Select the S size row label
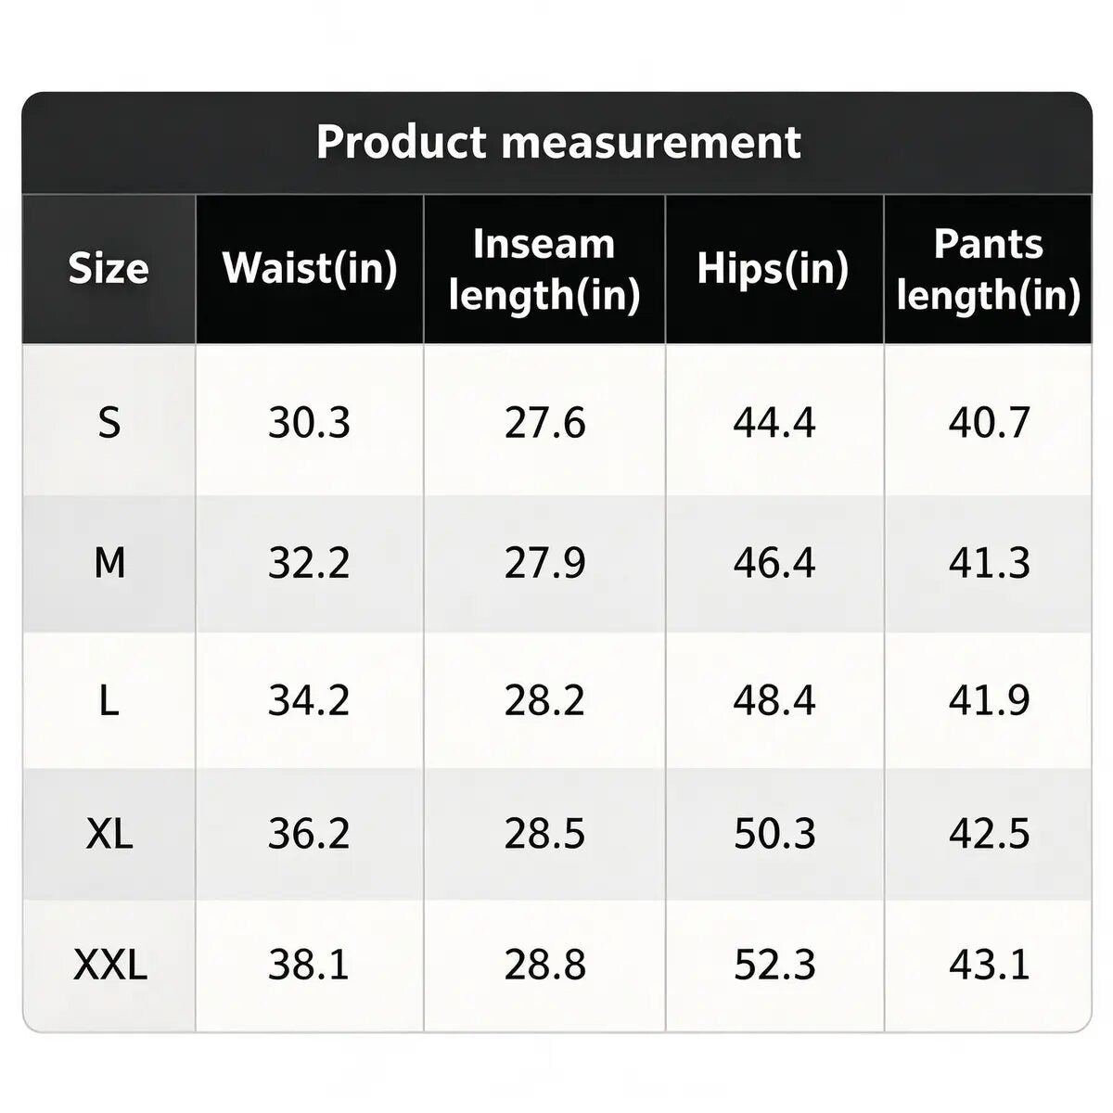1113x1113 pixels. click(109, 423)
